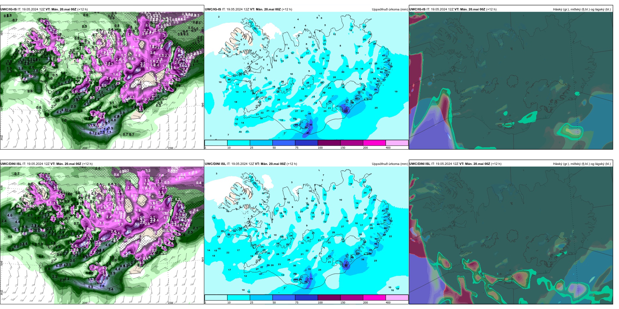Pick the 200–400 mm bright magenta swatch in IG-IS legend
Image resolution: width=619 pixels, height=309 pixels.
(x=374, y=143)
